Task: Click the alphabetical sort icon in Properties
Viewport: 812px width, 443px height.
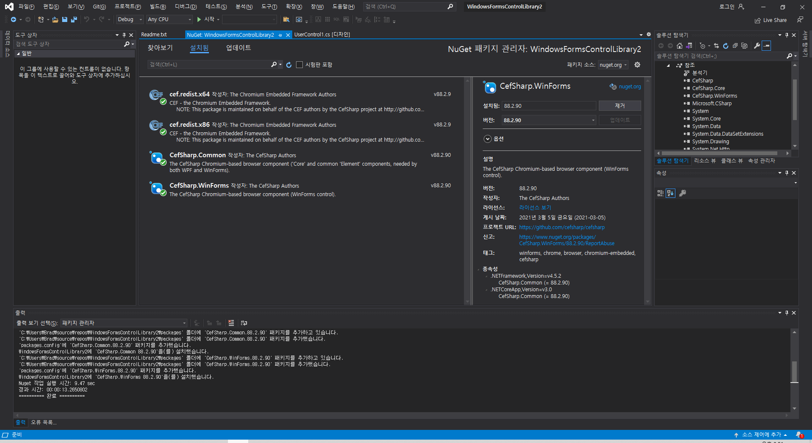Action: pos(670,193)
